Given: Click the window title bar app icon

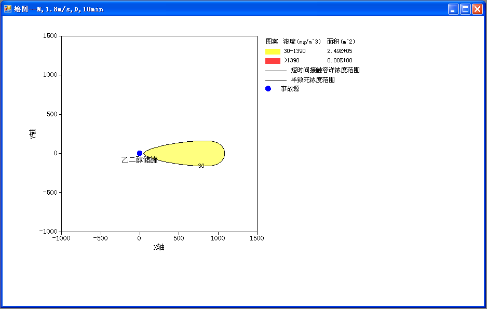Looking at the screenshot, I should [x=7, y=9].
